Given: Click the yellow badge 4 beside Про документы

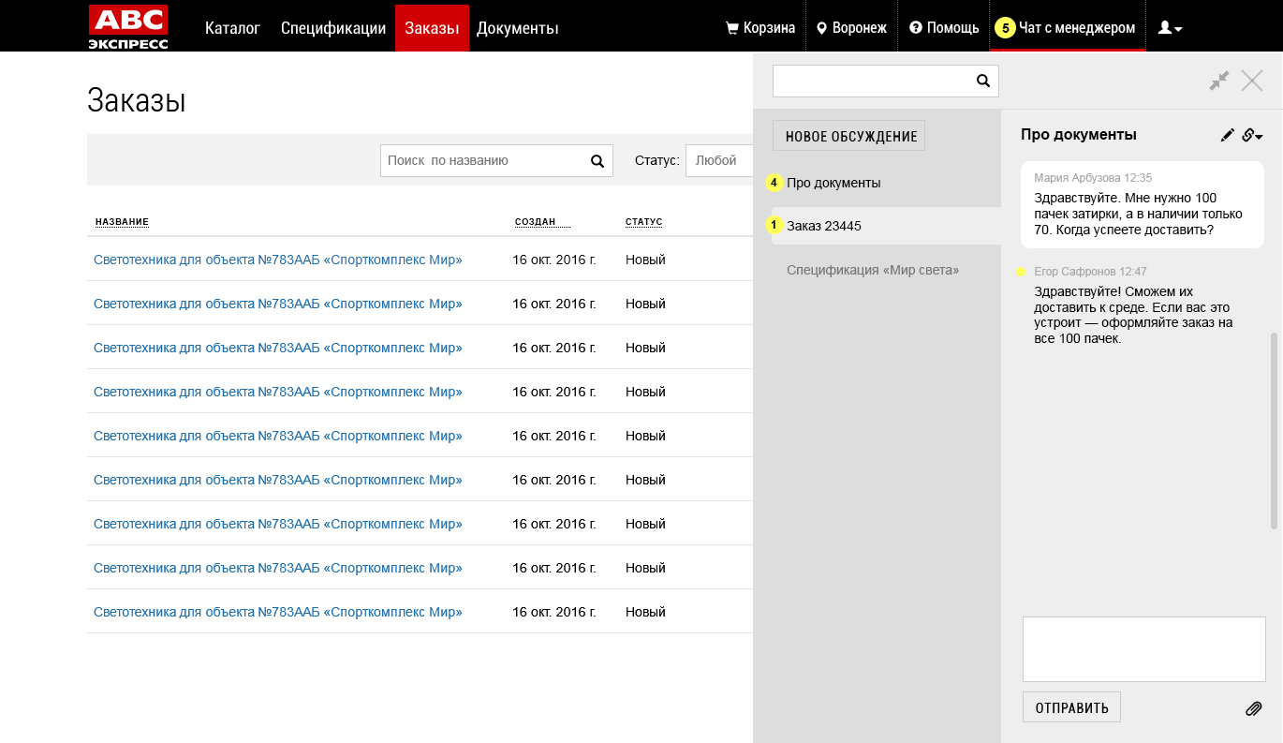Looking at the screenshot, I should [x=774, y=183].
